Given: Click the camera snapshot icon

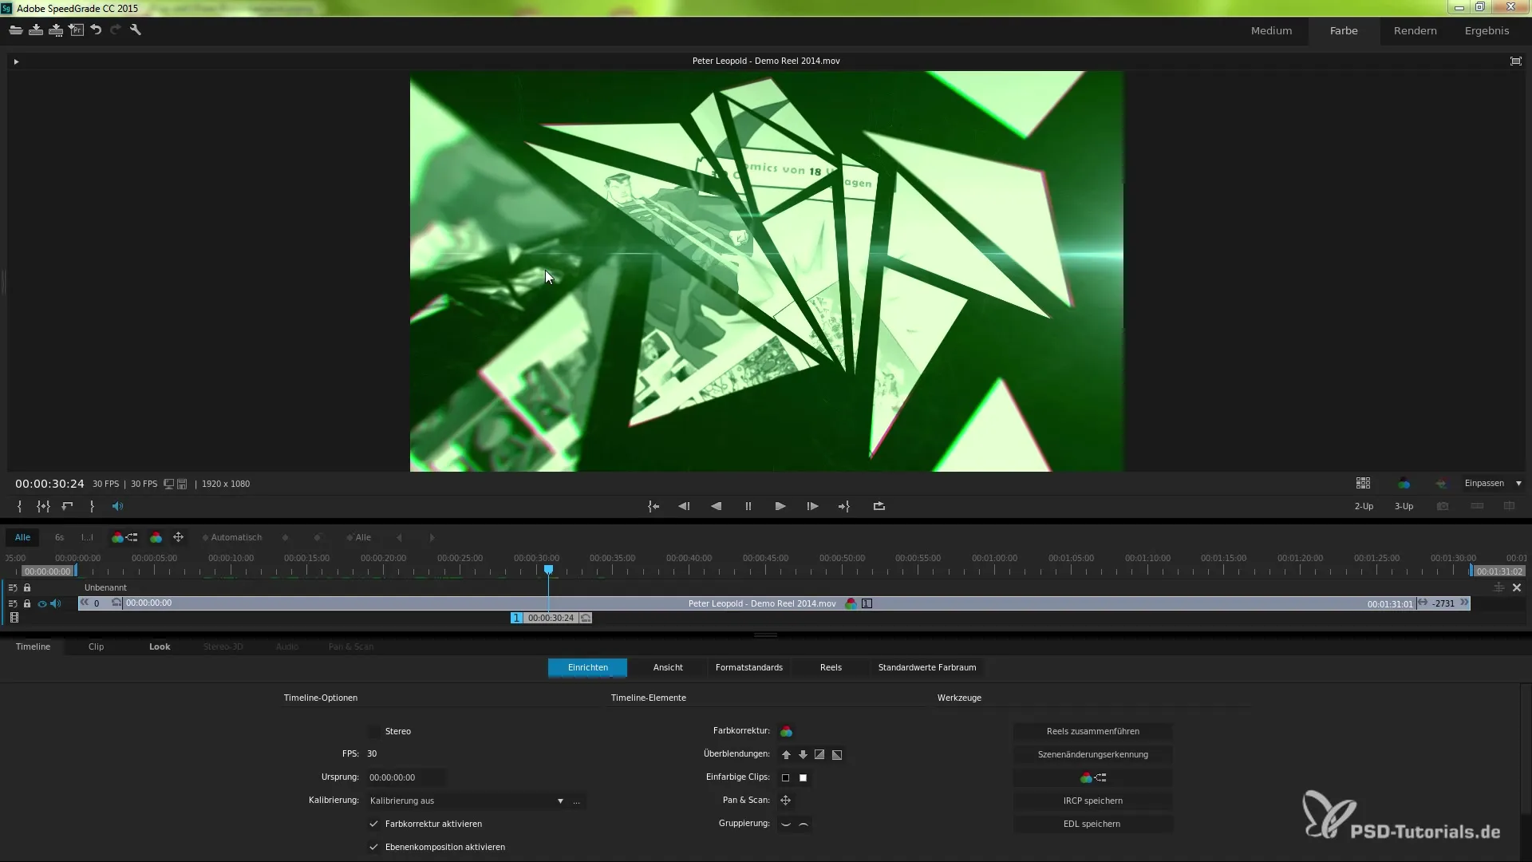Looking at the screenshot, I should point(1443,506).
